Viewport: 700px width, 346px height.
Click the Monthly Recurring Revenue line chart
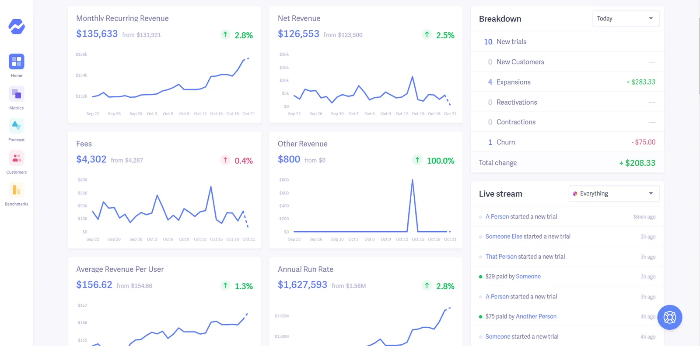[x=171, y=78]
